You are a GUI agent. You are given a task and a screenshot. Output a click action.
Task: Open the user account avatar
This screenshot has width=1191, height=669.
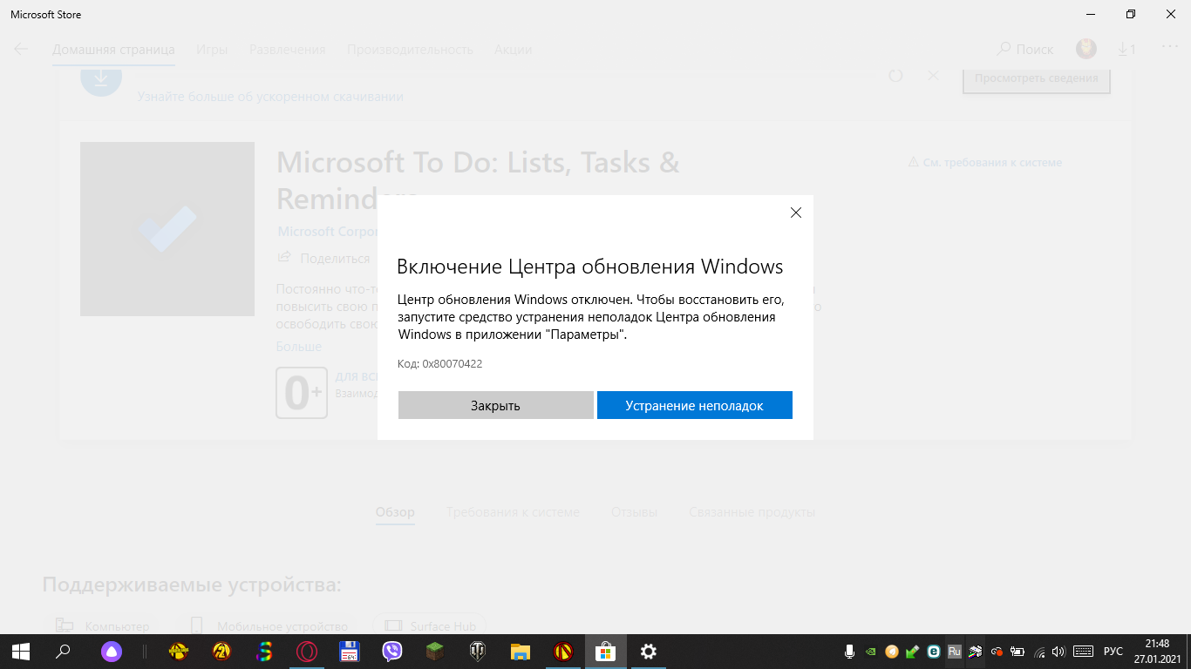(x=1086, y=49)
